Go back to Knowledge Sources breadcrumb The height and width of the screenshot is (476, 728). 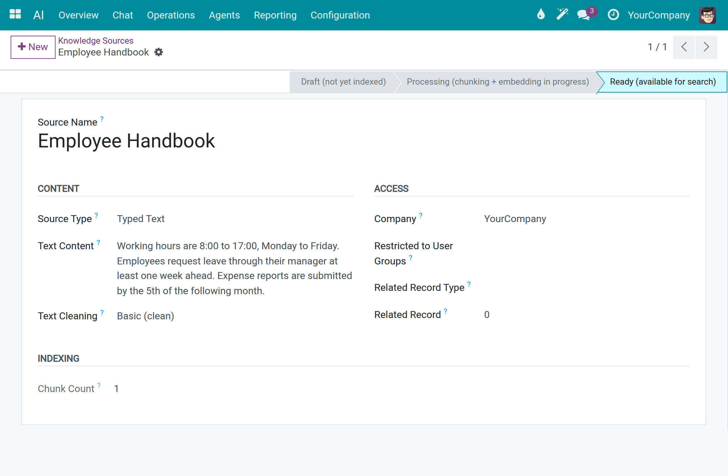(96, 41)
